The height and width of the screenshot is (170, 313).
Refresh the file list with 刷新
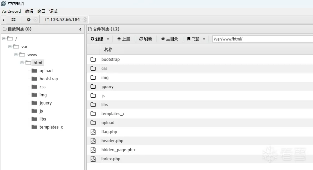145,39
